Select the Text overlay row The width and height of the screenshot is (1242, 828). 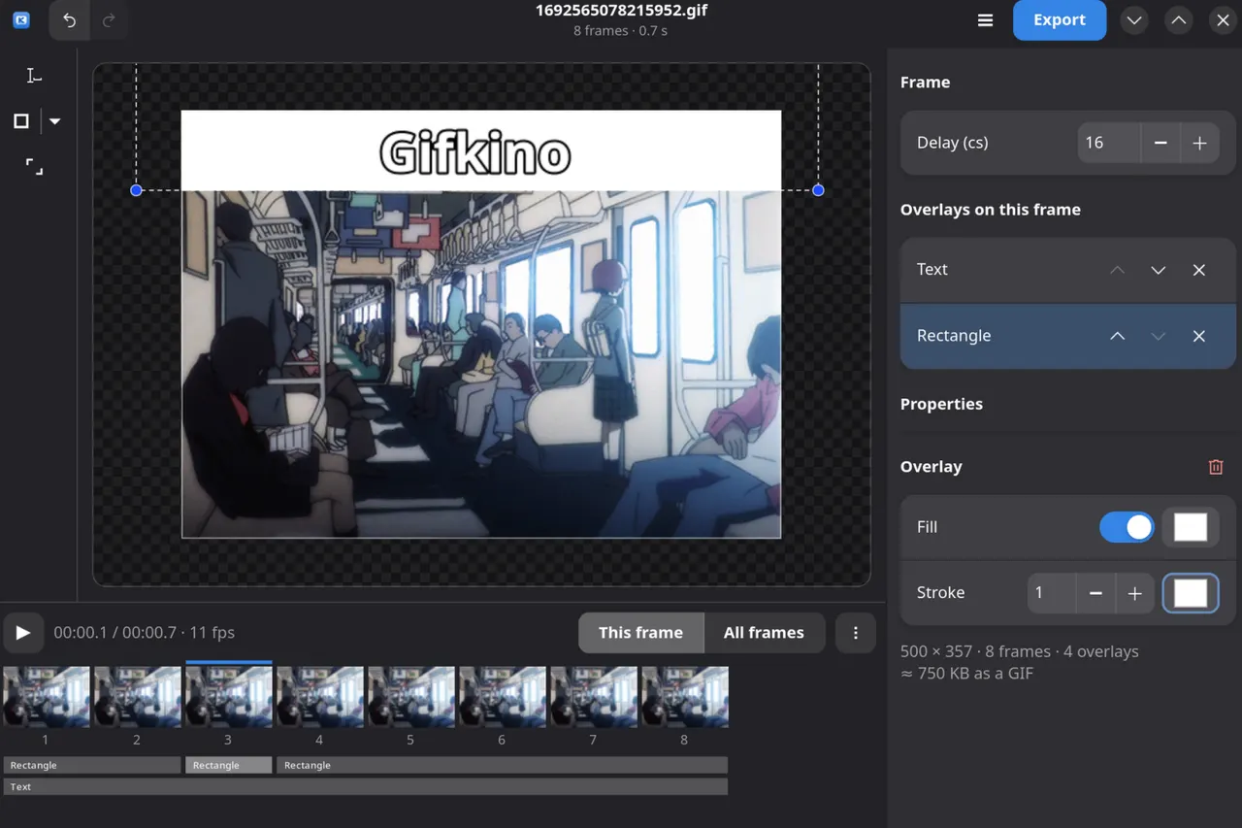1067,270
